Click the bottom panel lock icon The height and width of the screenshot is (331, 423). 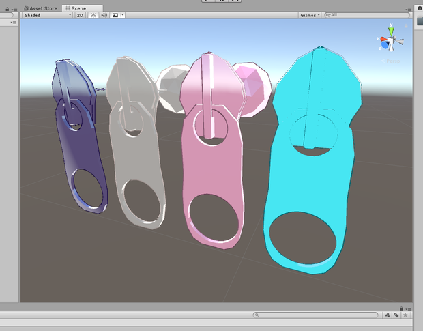tap(401, 308)
